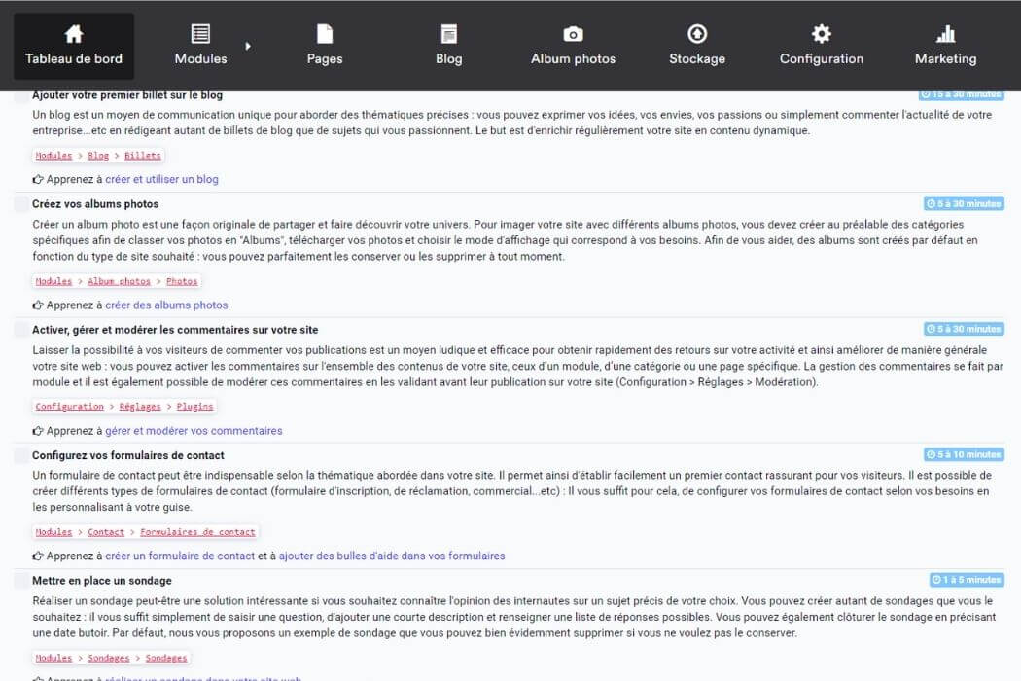Click the 1 à 5 minutes badge
The height and width of the screenshot is (681, 1021).
click(x=968, y=579)
